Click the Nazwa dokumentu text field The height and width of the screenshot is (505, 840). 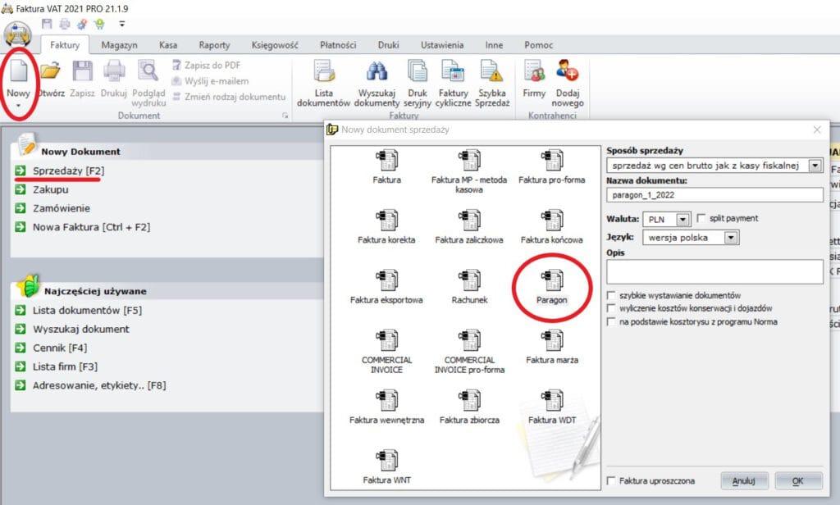pos(714,194)
